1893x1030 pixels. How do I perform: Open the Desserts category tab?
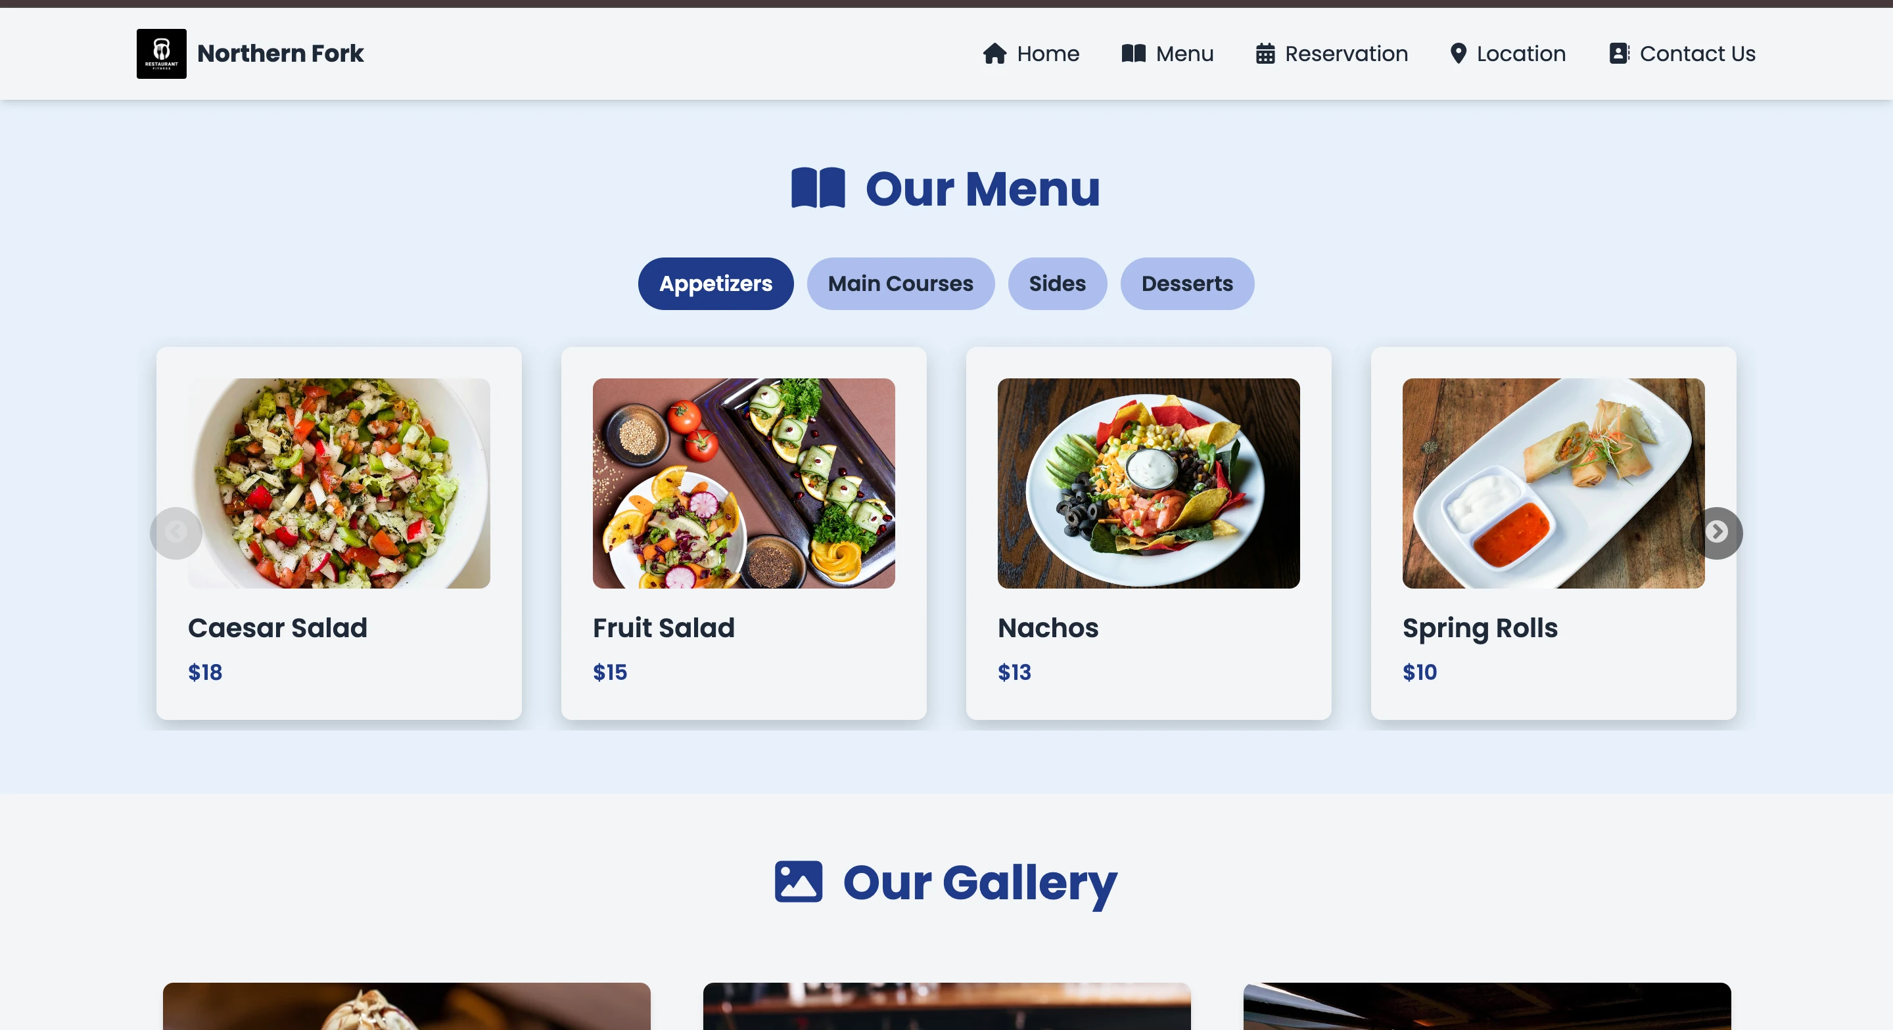[1187, 284]
